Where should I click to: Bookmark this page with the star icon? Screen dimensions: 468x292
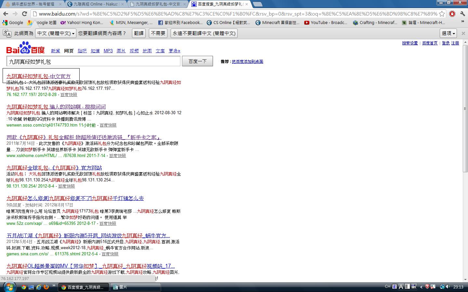(x=442, y=14)
